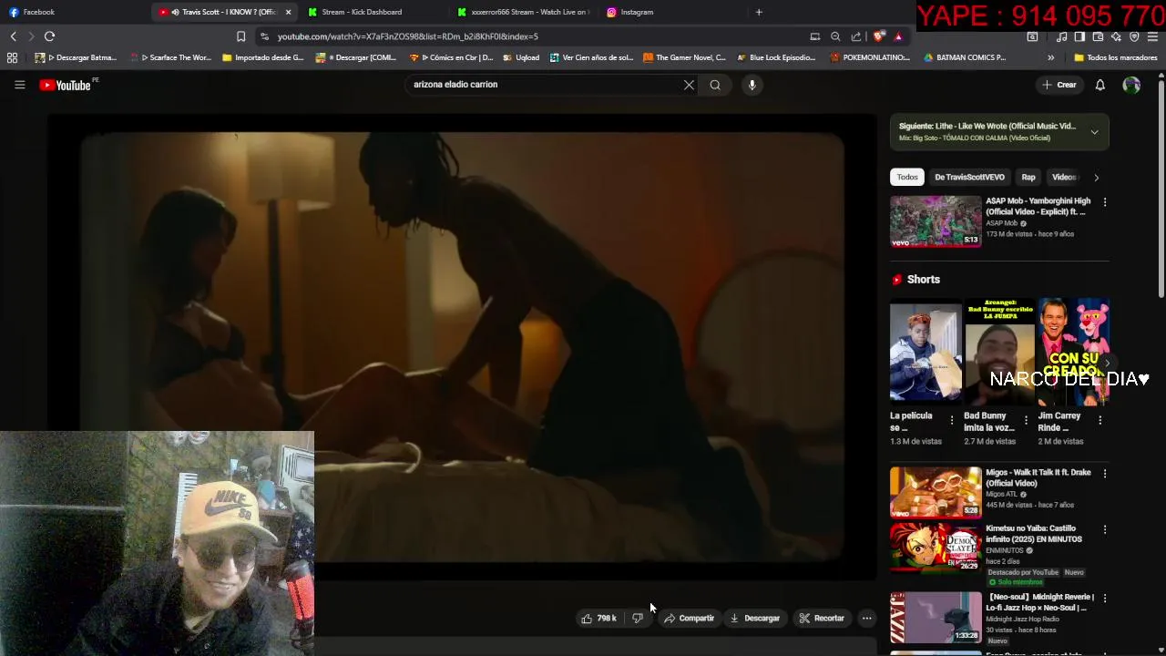Open POKEMONLATINO bookmark
The image size is (1166, 656).
(x=869, y=57)
